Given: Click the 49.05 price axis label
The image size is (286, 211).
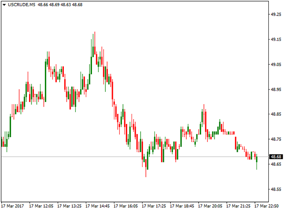Looking at the screenshot, I should click(x=276, y=64).
